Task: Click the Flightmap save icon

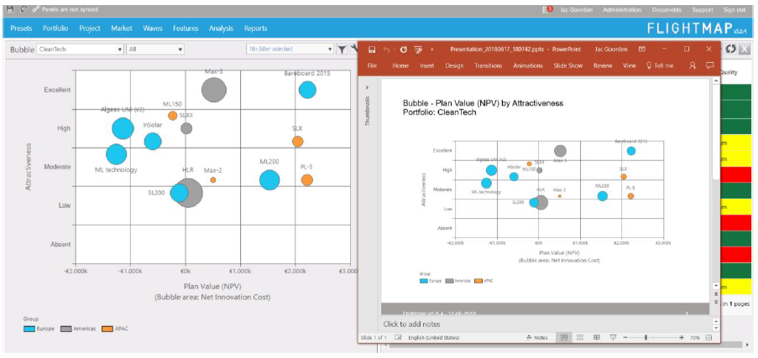Action: pos(10,9)
